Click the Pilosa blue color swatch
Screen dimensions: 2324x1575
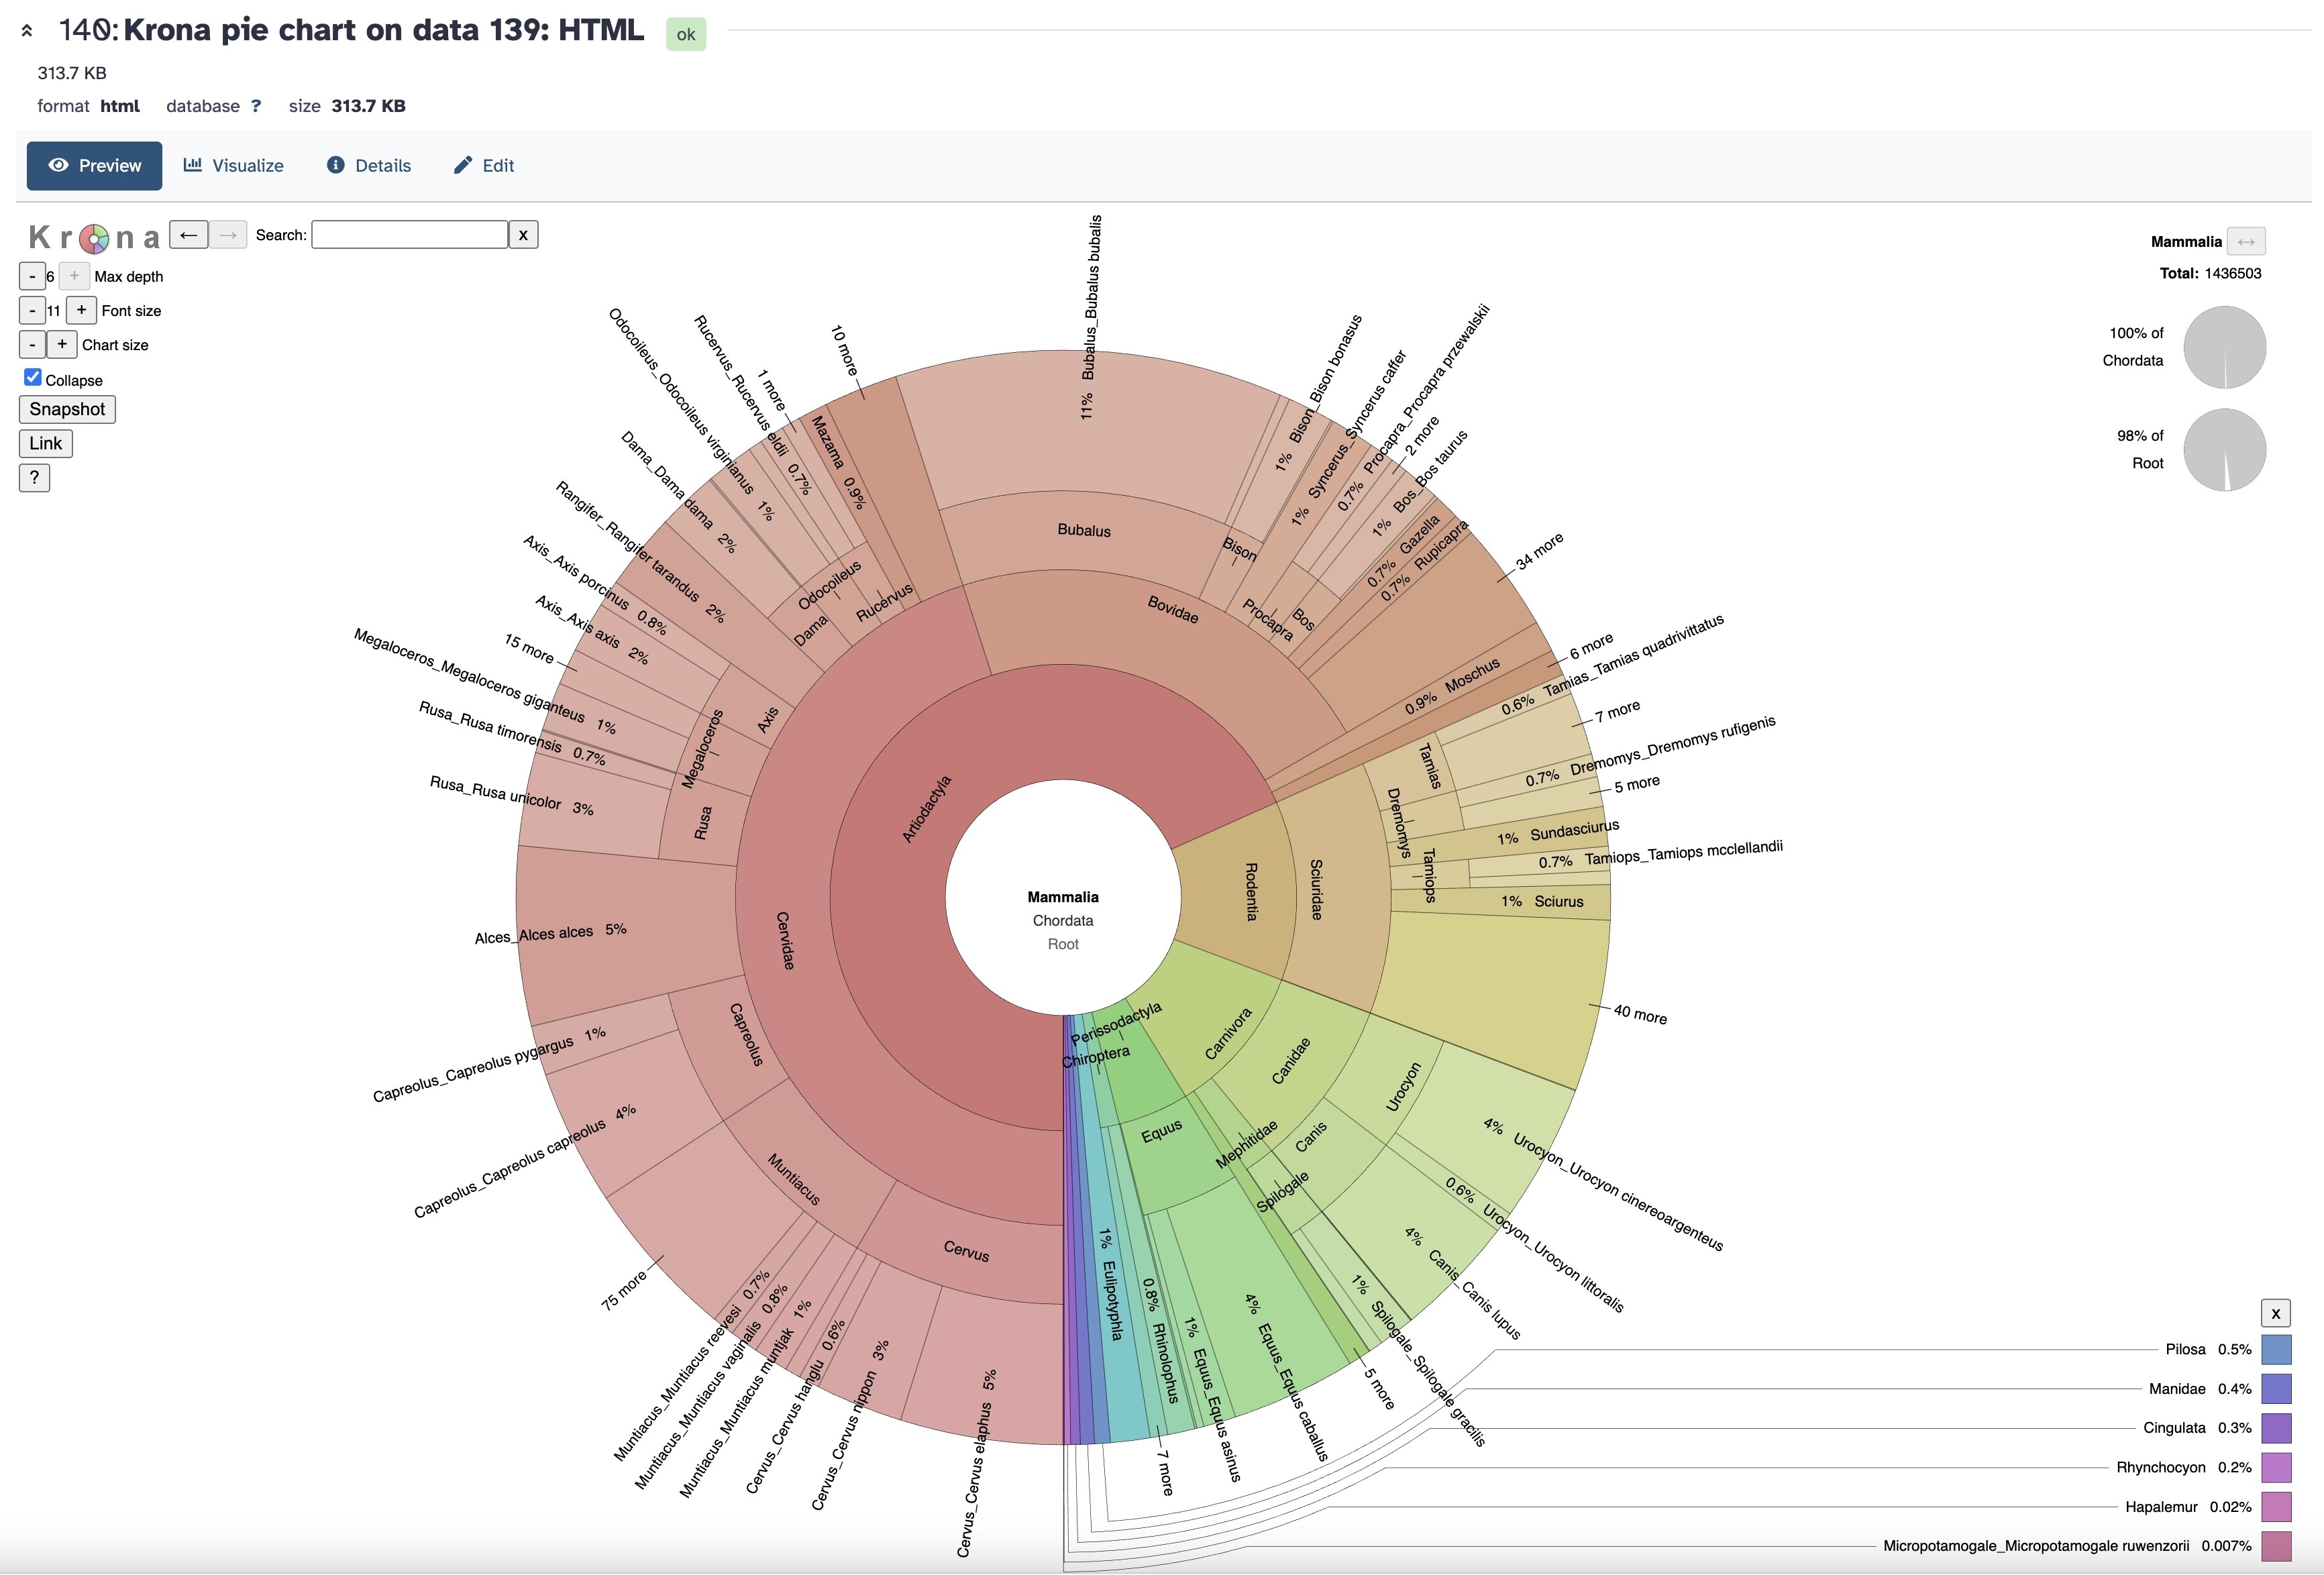point(2276,1350)
